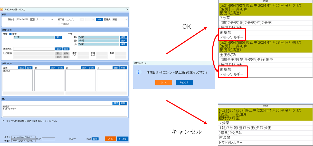Image resolution: width=313 pixels, height=146 pixels.
Task: Select (毎食)汁とろみ row in lower list
Action: 265,133
